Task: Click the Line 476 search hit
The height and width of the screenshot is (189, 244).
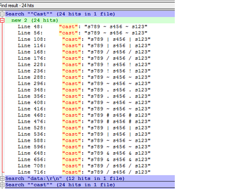Action: coord(84,121)
